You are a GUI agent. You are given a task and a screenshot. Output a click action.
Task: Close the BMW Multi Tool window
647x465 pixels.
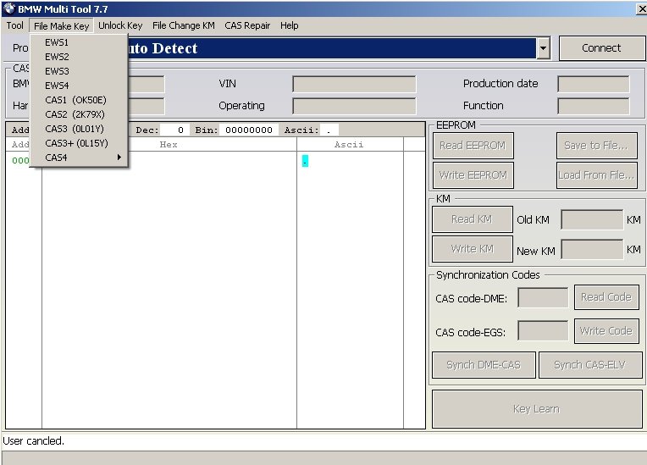pos(639,8)
